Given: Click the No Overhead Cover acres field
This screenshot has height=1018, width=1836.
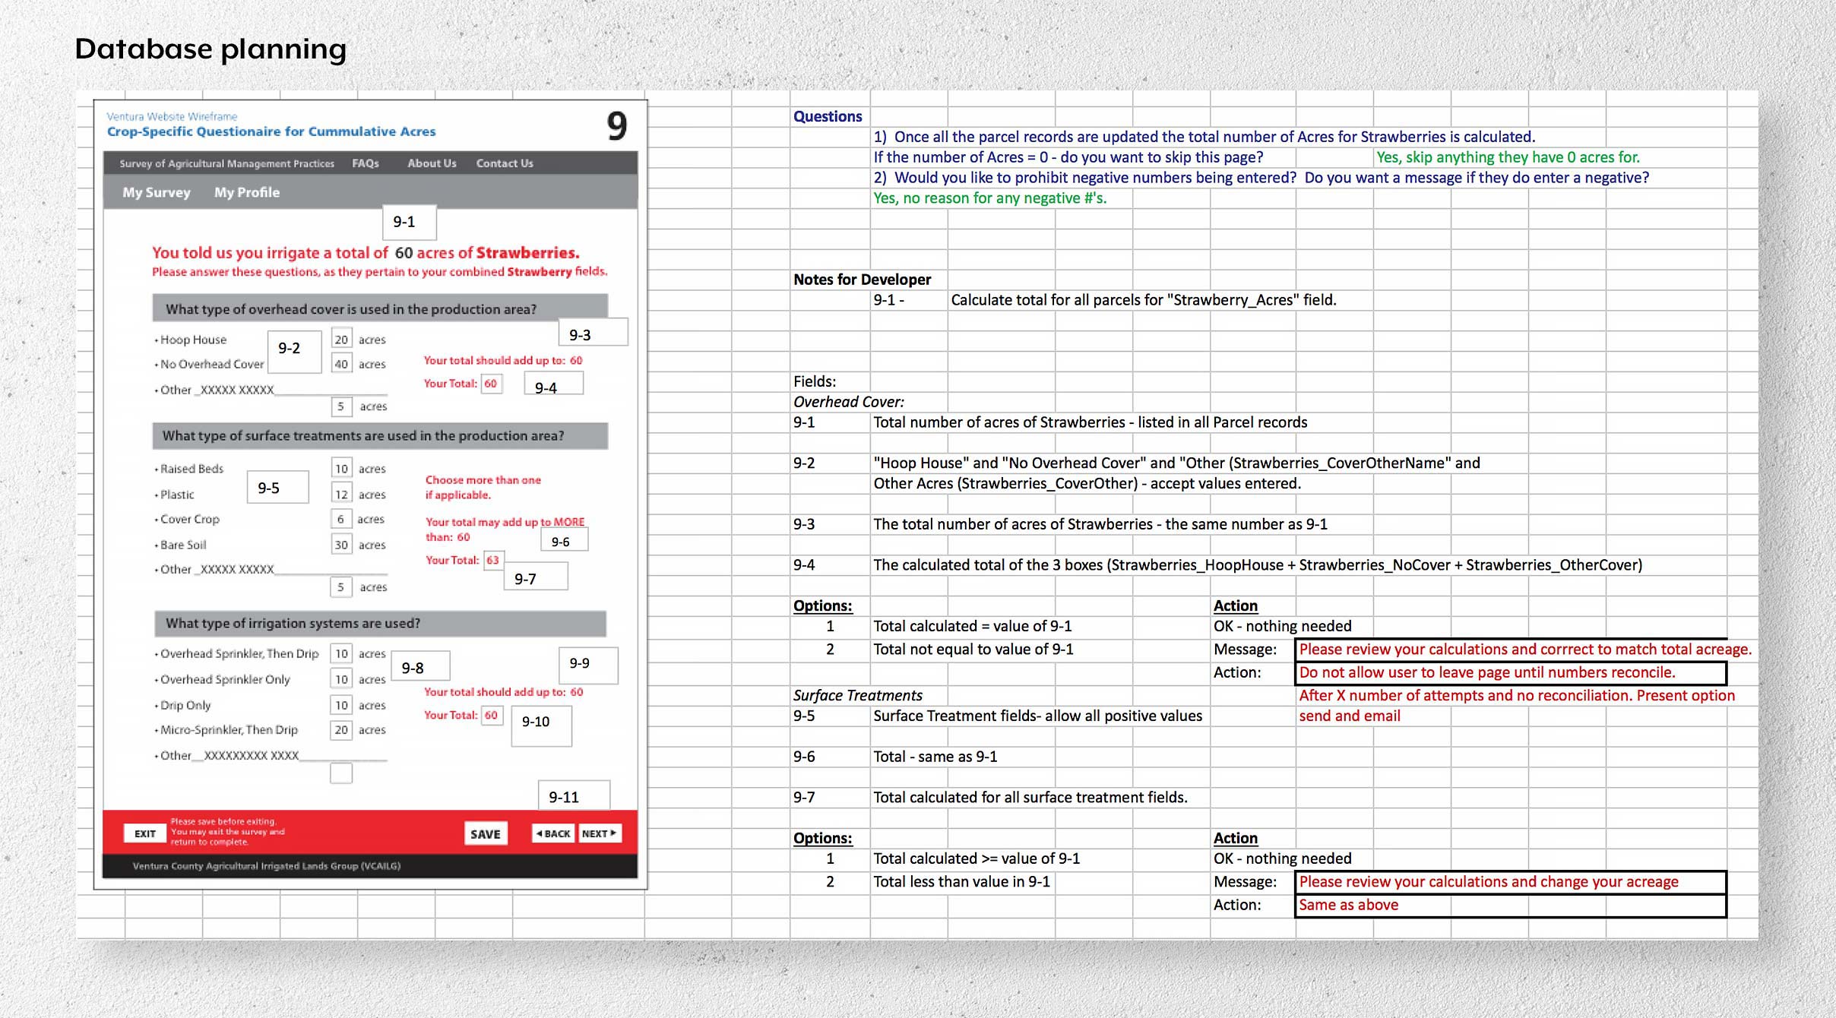Looking at the screenshot, I should pos(341,364).
